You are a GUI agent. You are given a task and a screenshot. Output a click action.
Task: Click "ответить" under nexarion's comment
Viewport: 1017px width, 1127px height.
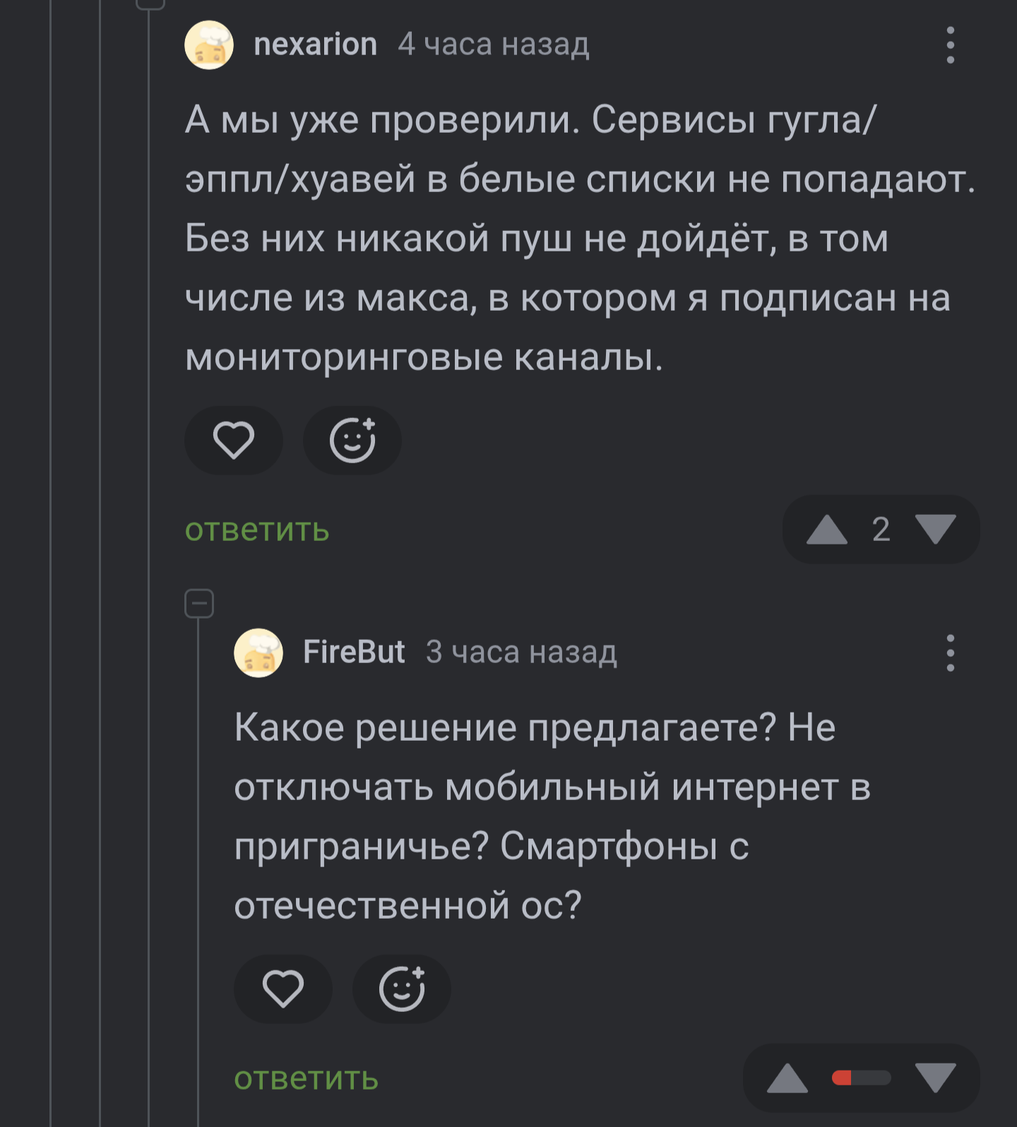[x=257, y=530]
